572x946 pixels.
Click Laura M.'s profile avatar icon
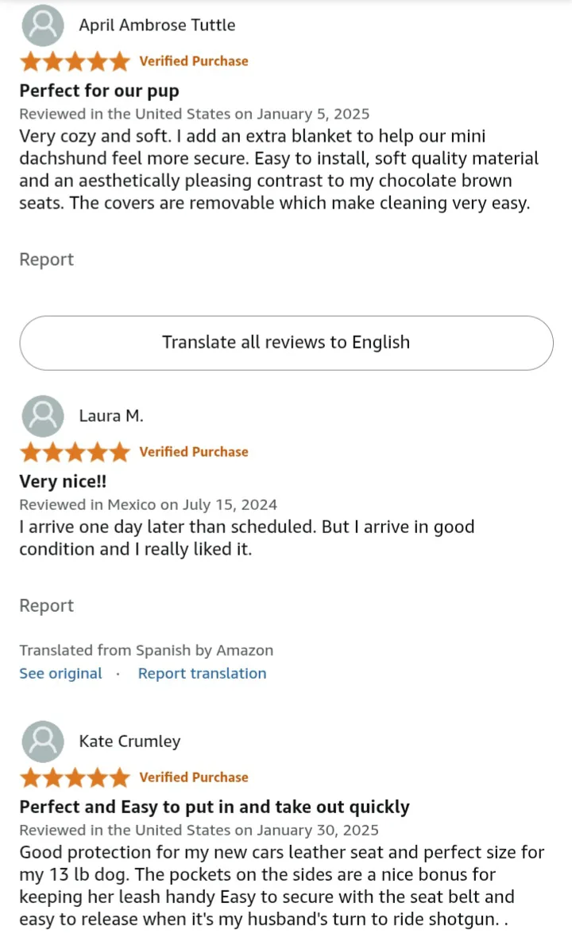click(x=43, y=416)
